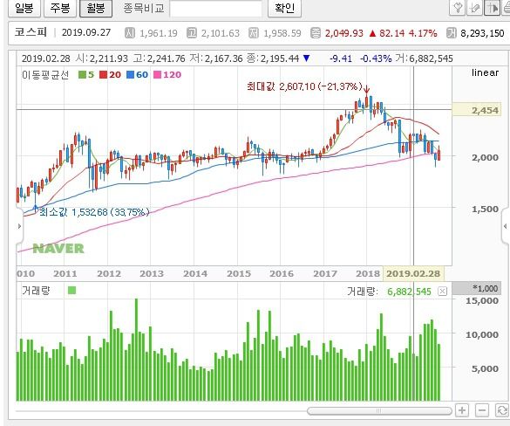The width and height of the screenshot is (510, 426).
Task: Toggle the blue 60-period moving average swatch
Action: [130, 74]
